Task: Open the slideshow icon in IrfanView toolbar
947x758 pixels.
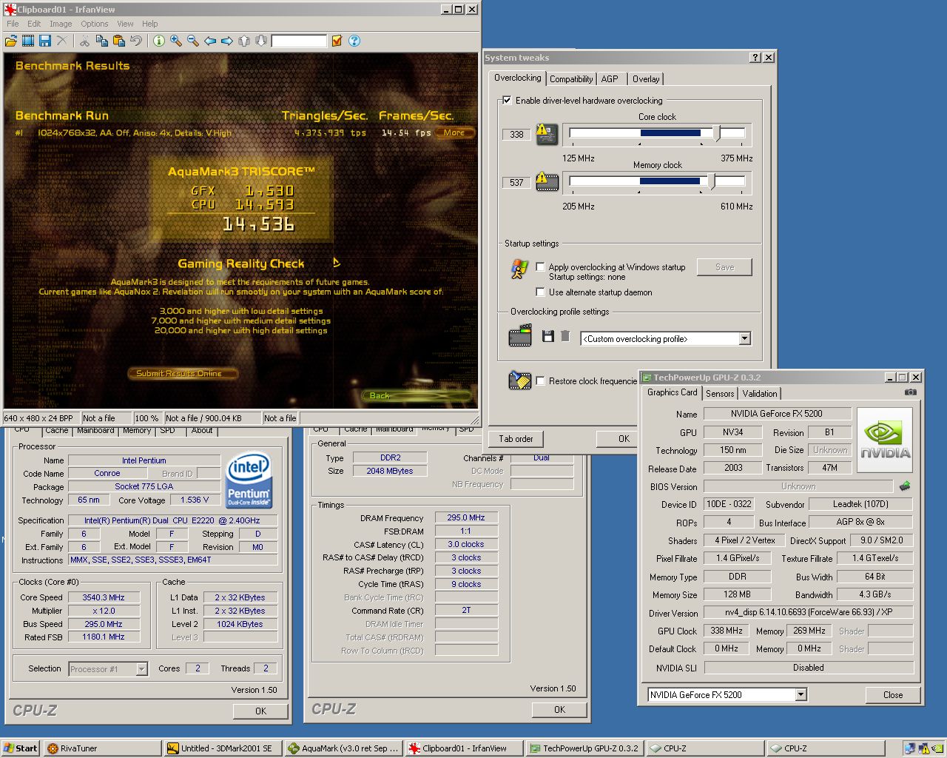Action: pos(28,41)
